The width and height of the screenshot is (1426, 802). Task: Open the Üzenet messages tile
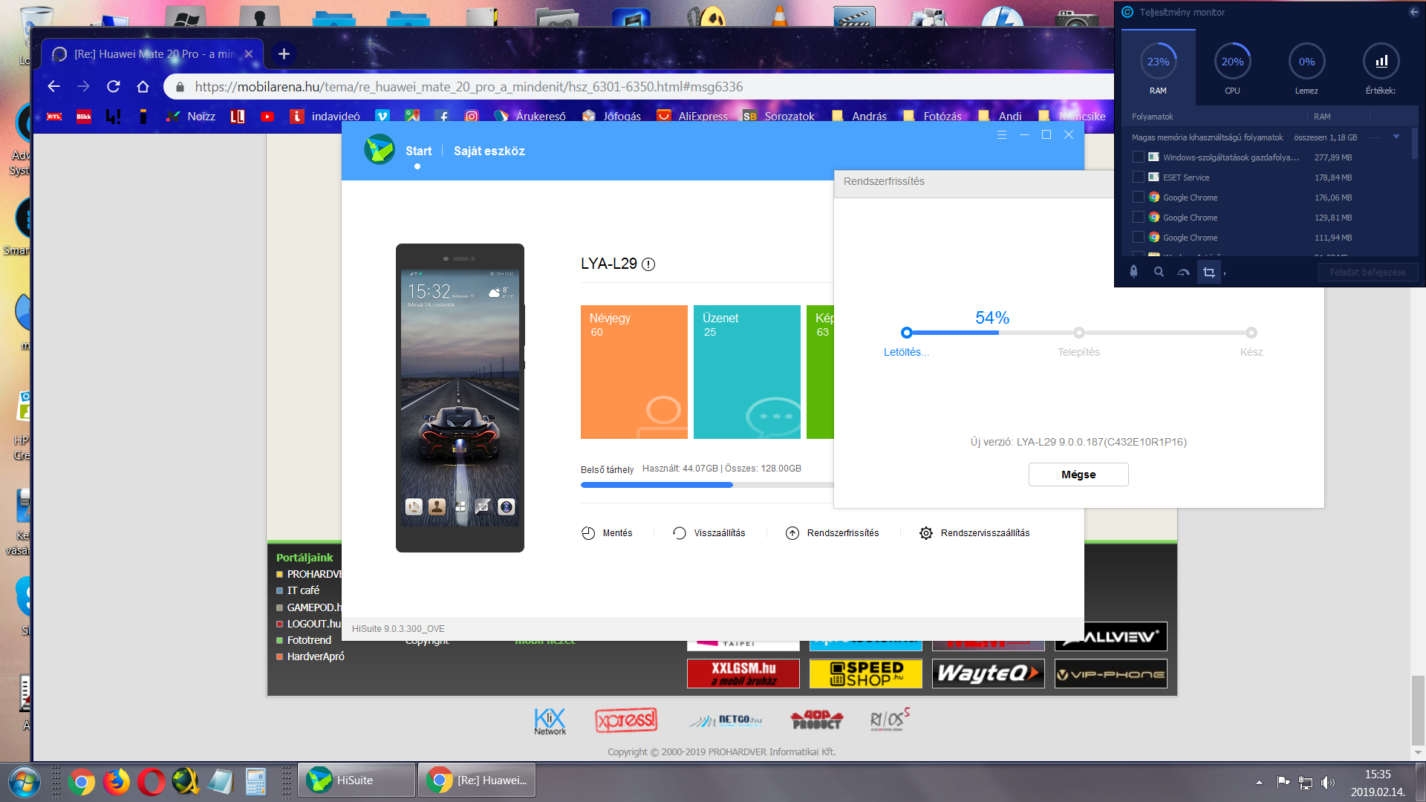point(747,372)
